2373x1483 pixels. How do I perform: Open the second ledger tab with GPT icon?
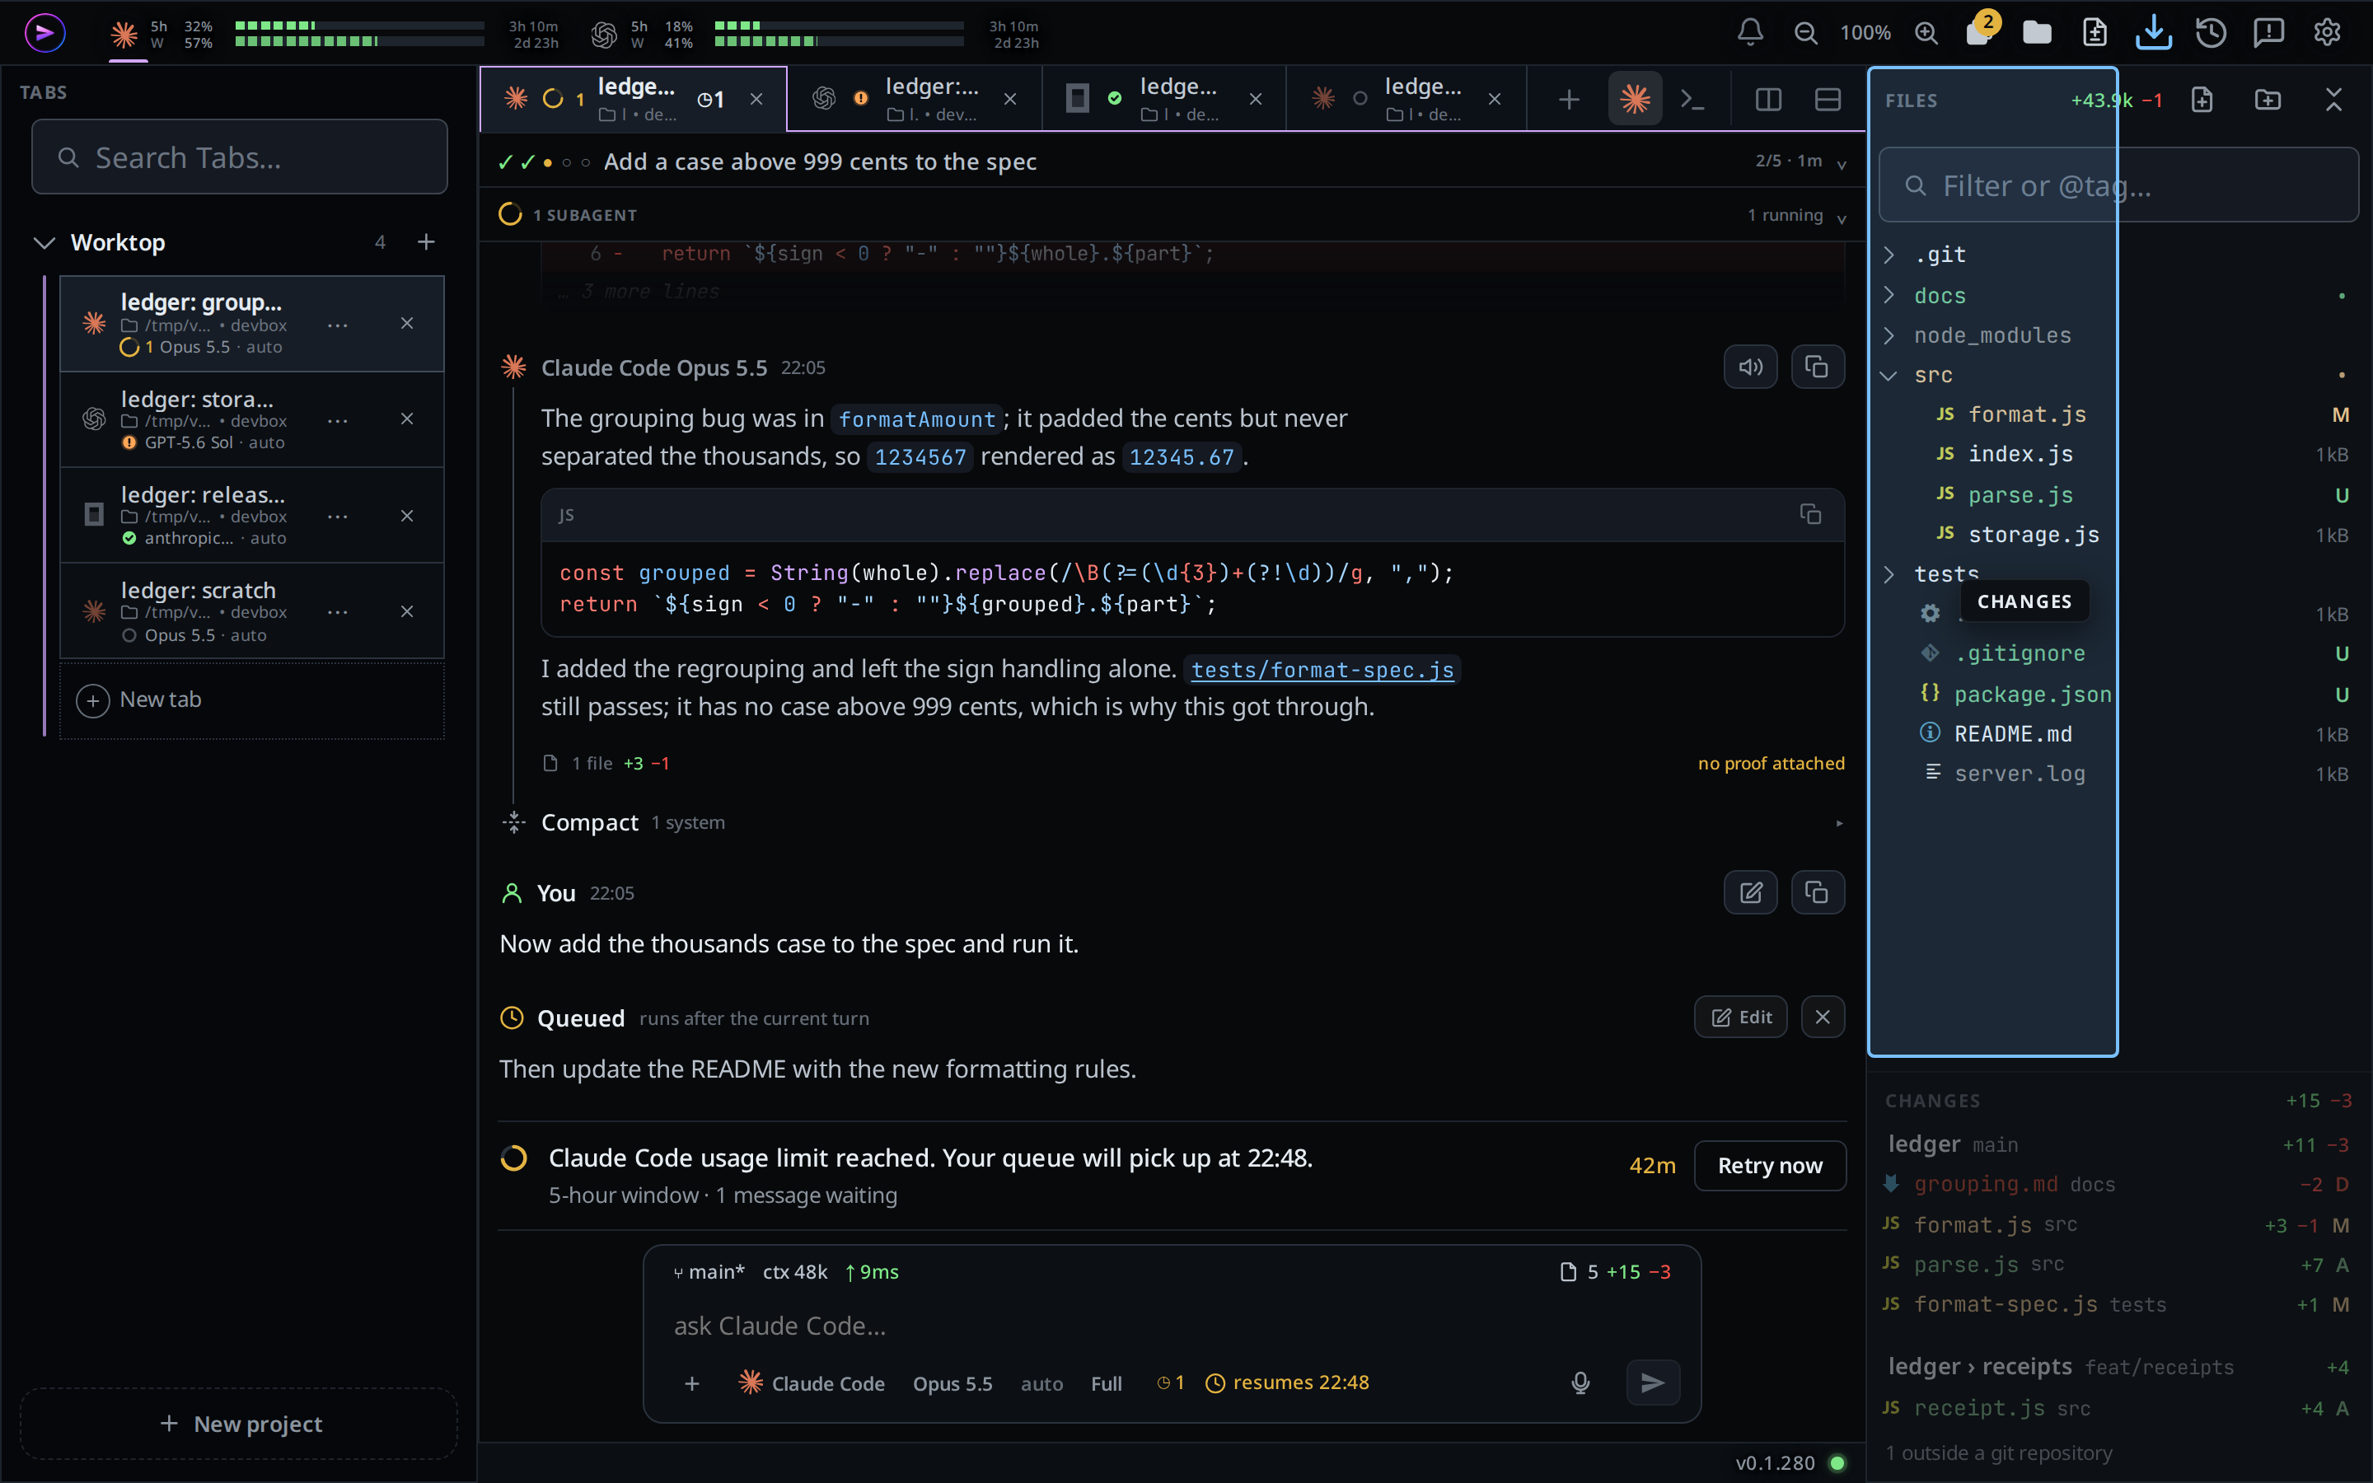coord(914,99)
